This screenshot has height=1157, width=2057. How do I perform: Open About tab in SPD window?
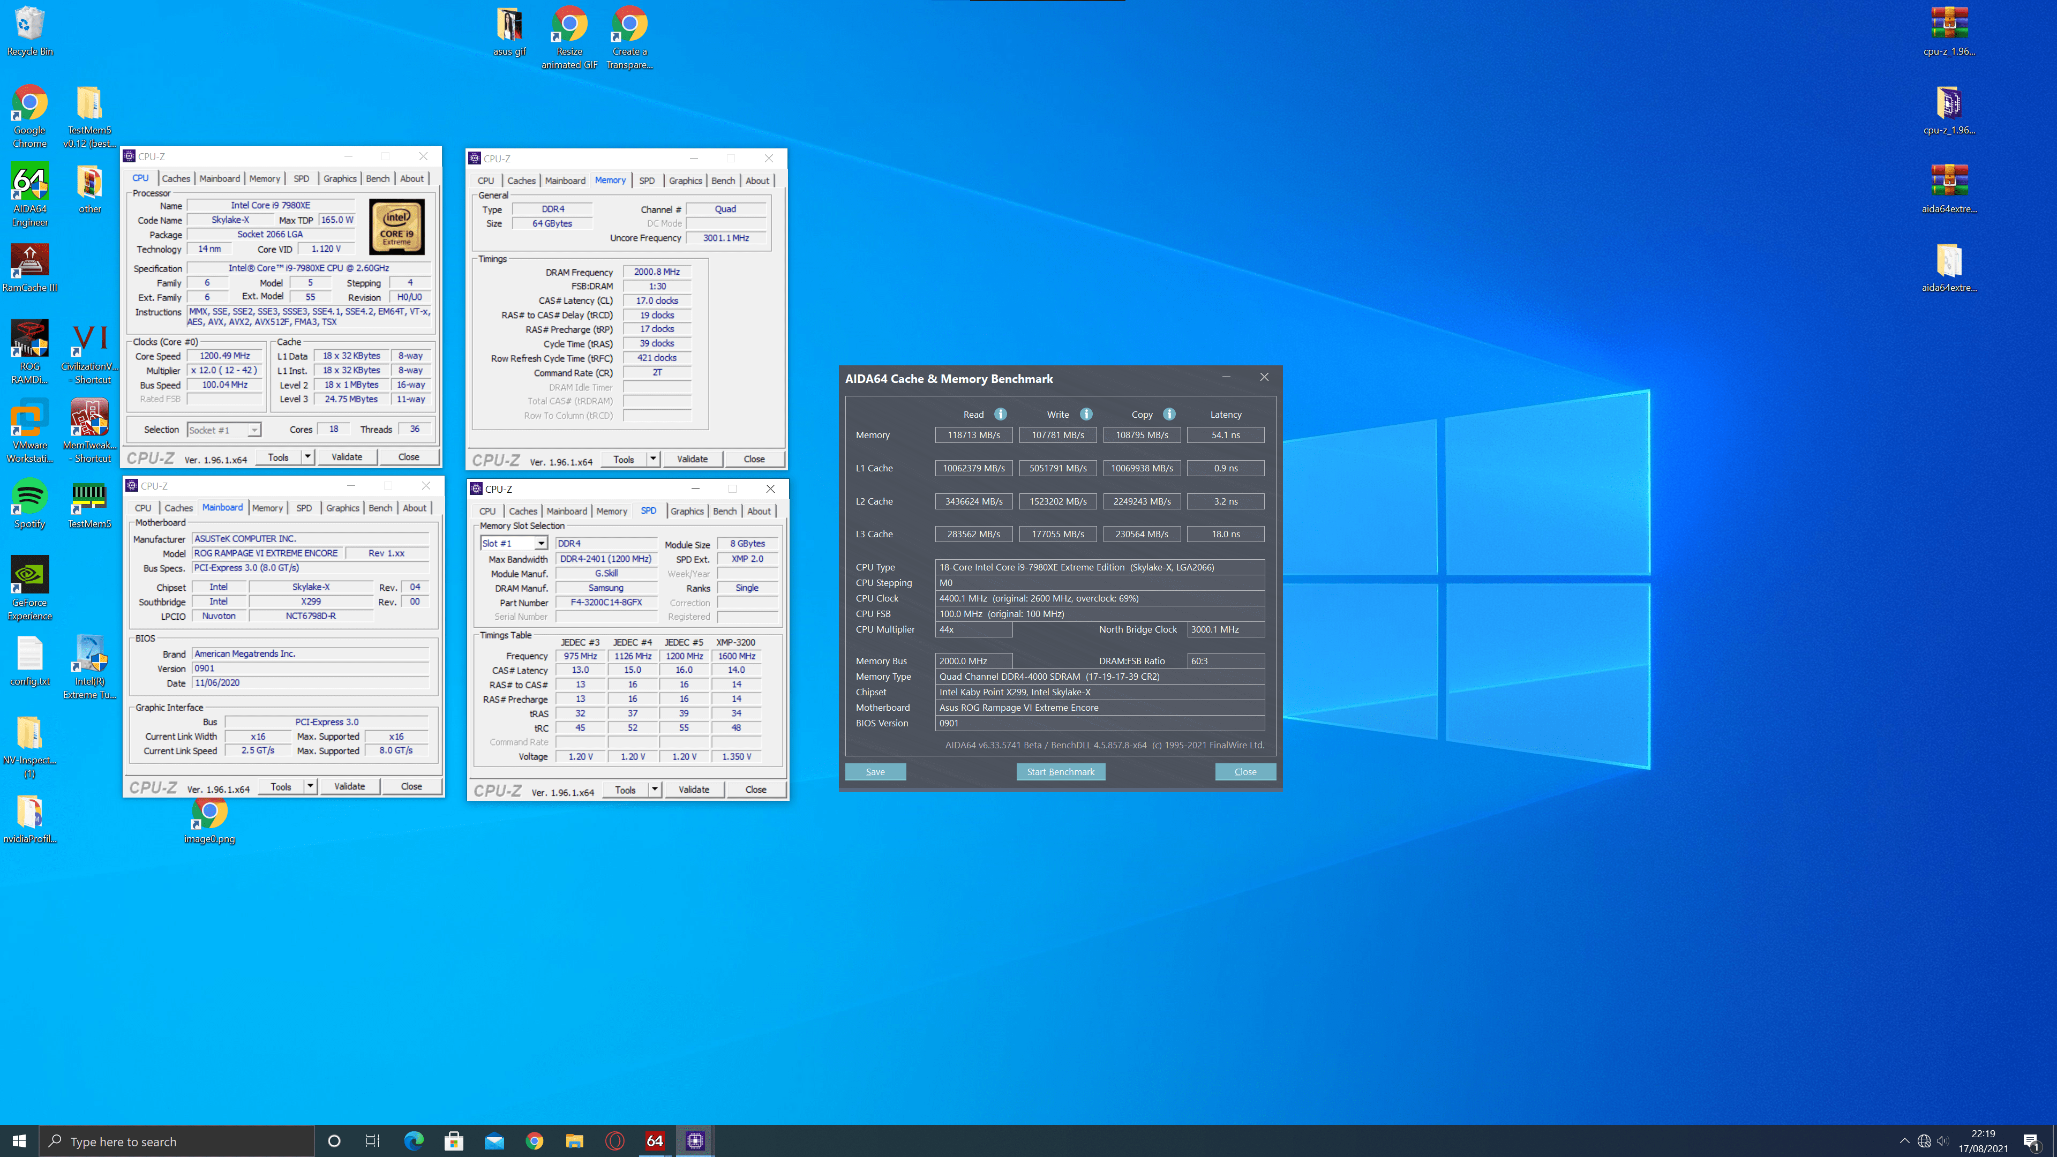[759, 511]
